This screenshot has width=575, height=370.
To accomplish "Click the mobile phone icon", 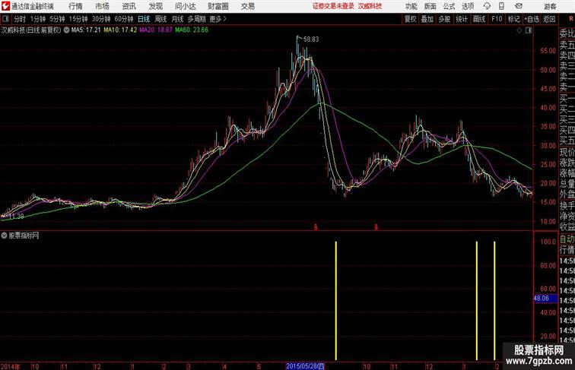I will tap(501, 6).
